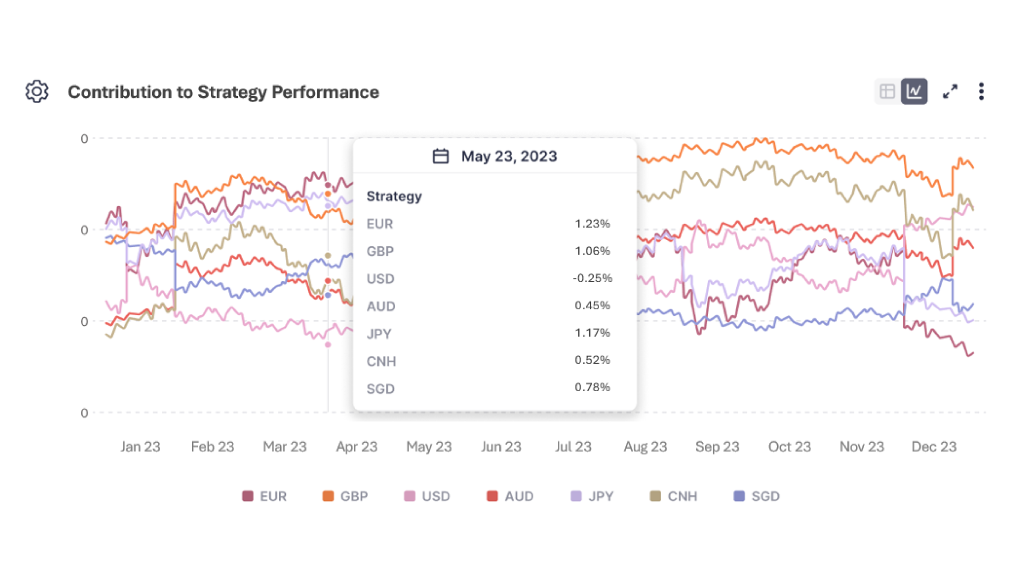Image resolution: width=1022 pixels, height=574 pixels.
Task: Open the three-dot more options menu
Action: tap(981, 91)
